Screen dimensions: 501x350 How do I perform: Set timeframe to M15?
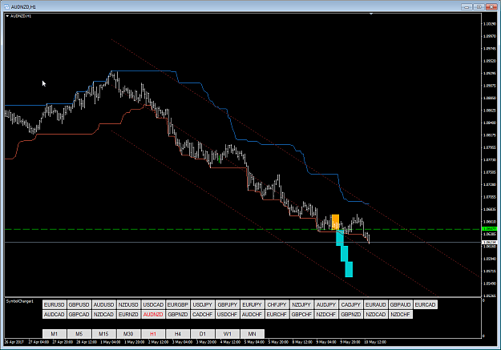(x=103, y=334)
